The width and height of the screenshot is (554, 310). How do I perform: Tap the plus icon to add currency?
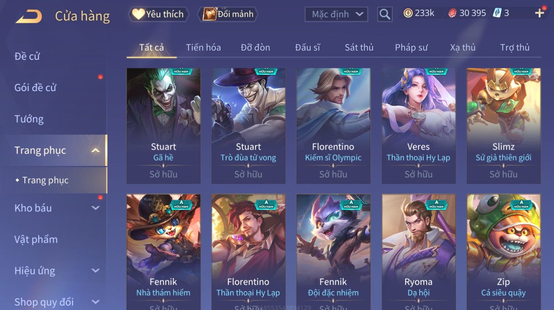[x=540, y=13]
